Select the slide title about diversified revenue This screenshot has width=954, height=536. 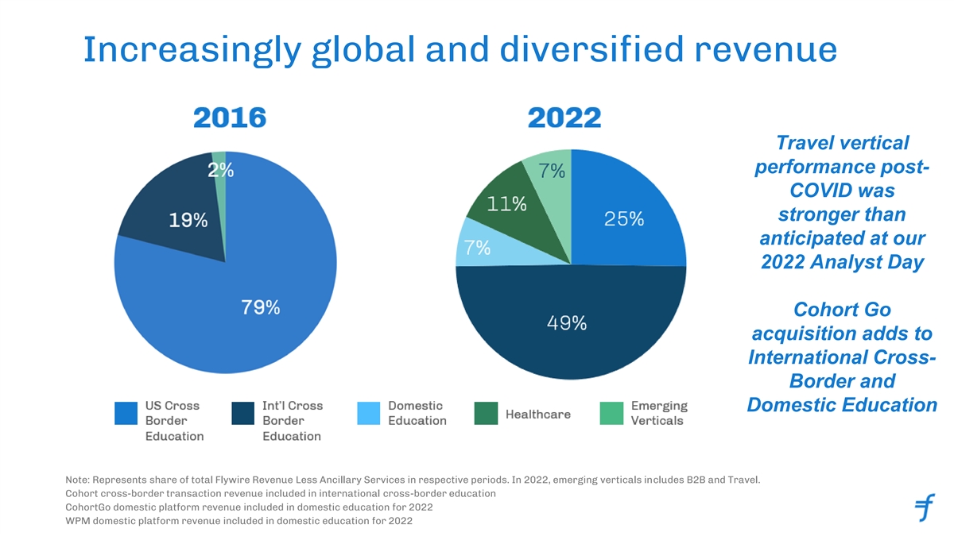(460, 52)
